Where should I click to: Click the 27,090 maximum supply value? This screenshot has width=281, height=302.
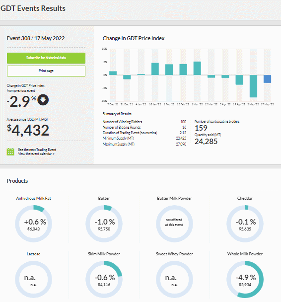coord(181,144)
